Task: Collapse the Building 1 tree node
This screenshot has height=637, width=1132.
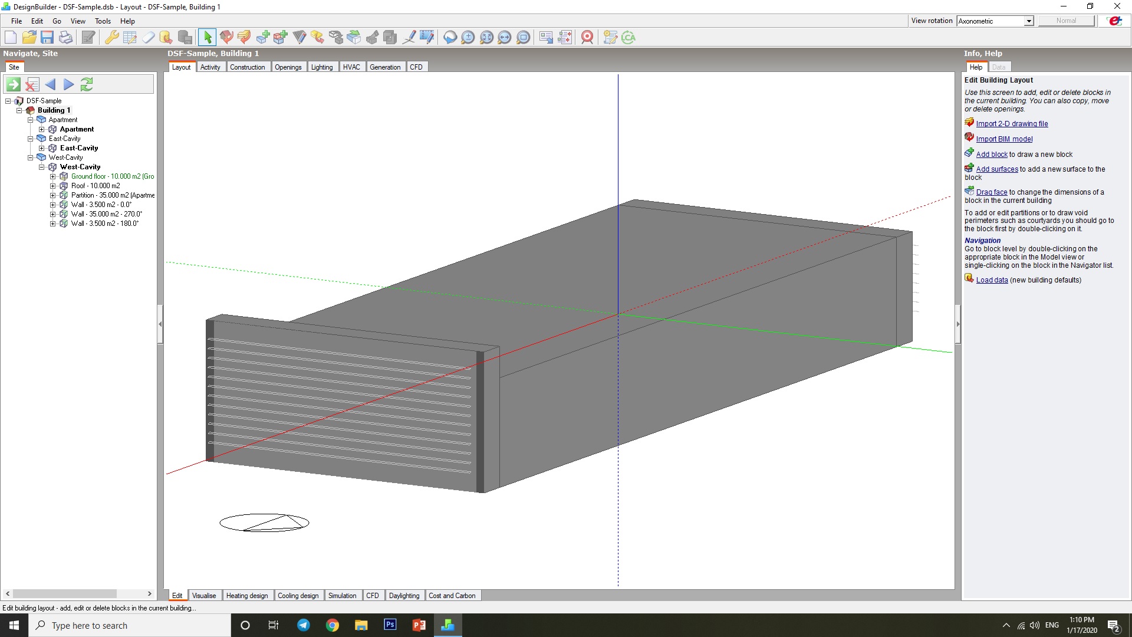Action: (19, 110)
